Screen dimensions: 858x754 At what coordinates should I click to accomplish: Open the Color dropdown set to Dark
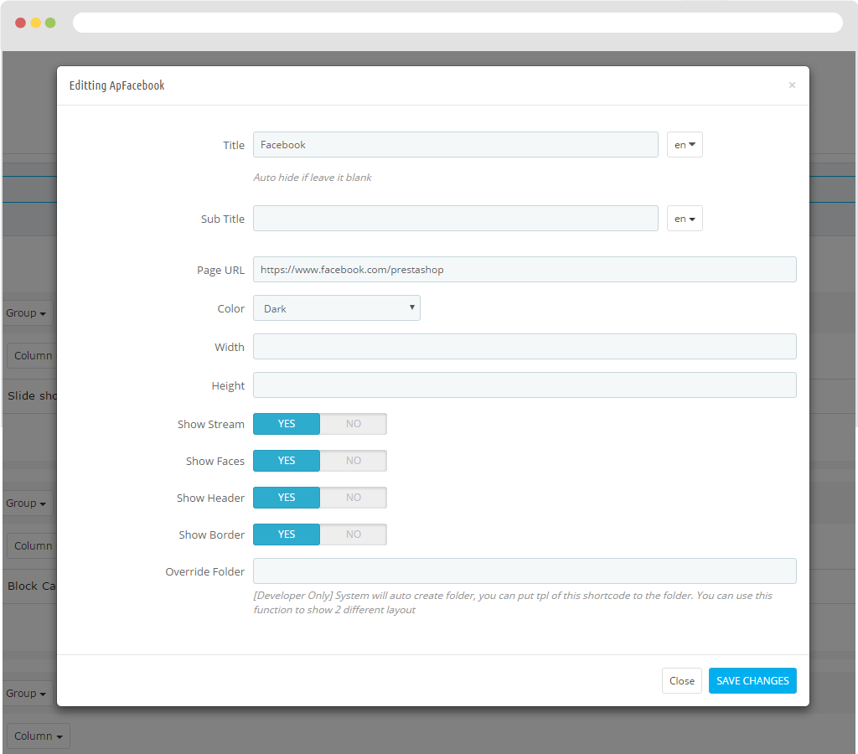click(x=337, y=308)
